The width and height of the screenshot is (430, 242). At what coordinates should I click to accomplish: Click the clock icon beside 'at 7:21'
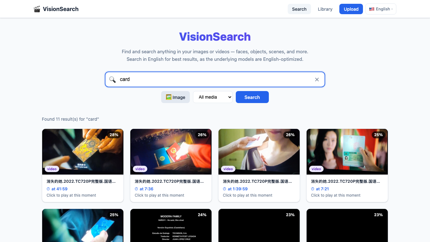tap(313, 189)
